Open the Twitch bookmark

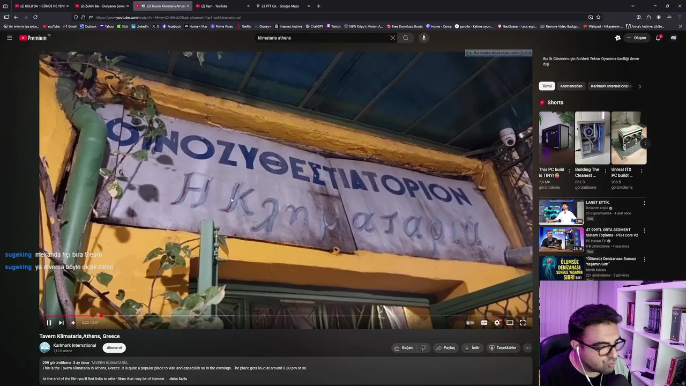(x=333, y=26)
